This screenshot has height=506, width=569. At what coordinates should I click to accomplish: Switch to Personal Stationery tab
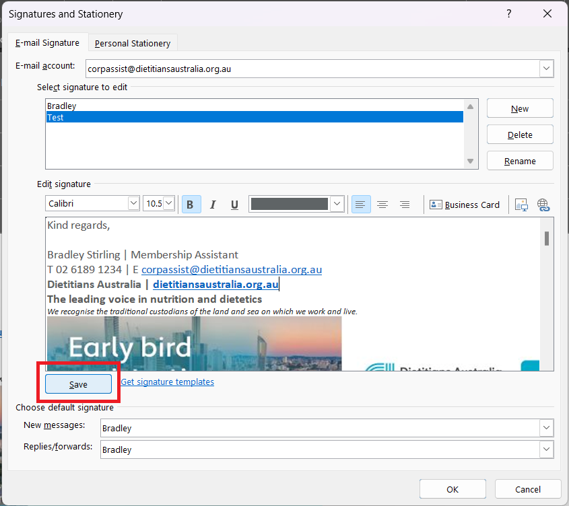pos(133,43)
